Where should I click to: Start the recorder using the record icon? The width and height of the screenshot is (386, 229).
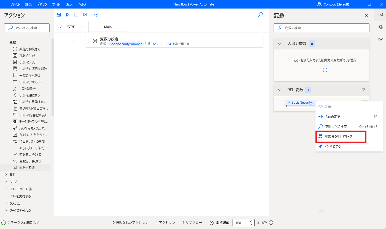click(x=96, y=15)
